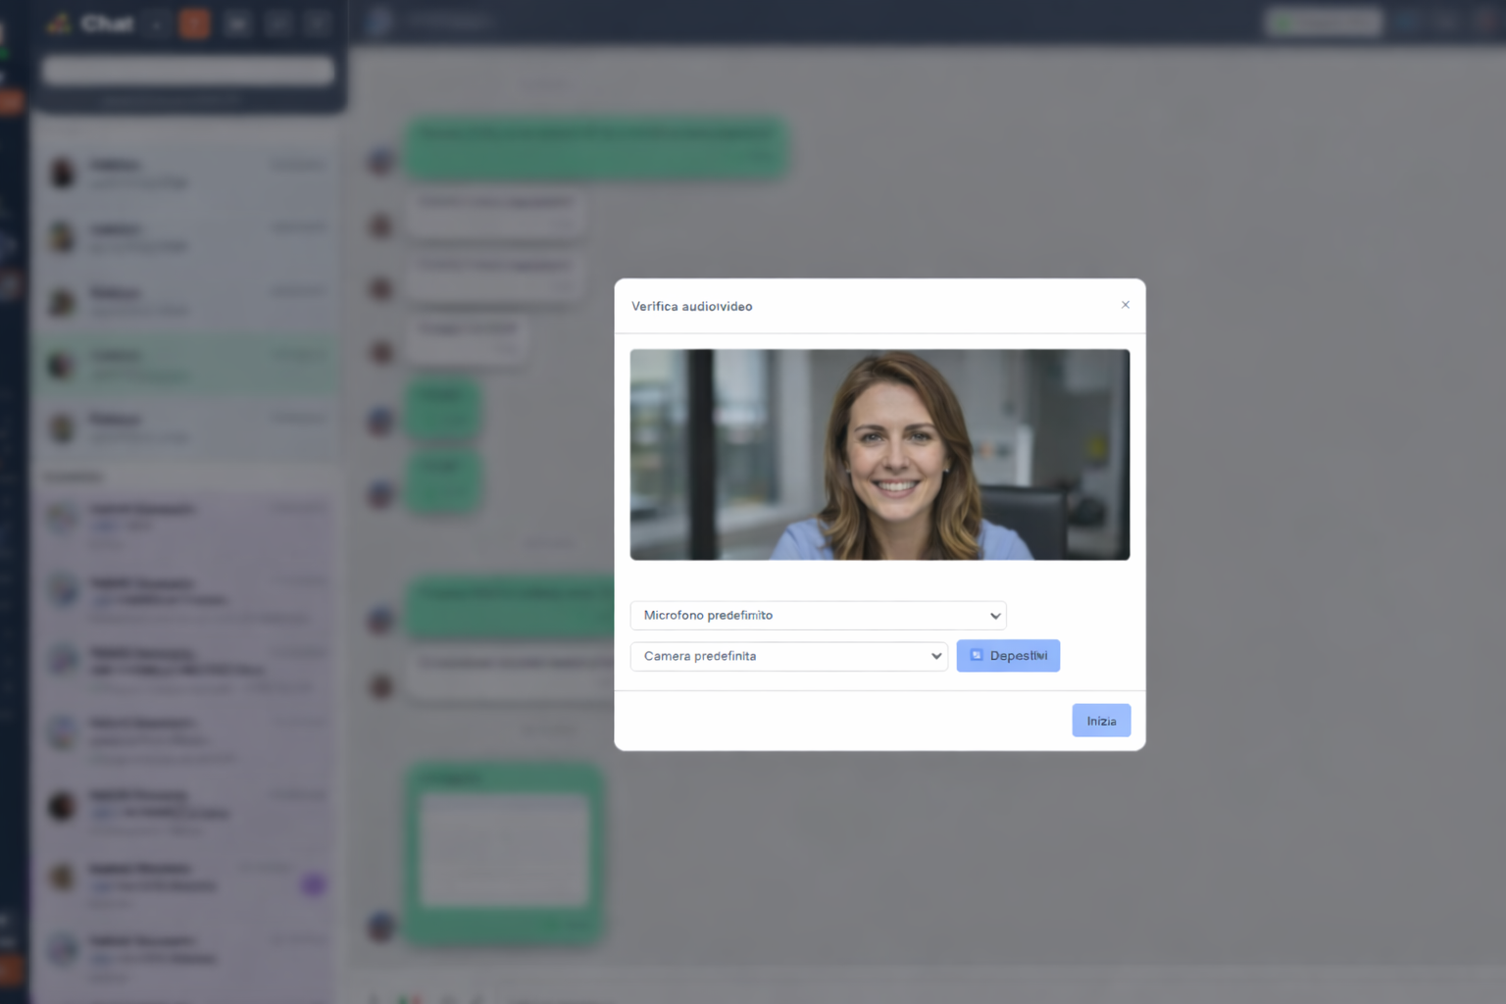
Task: Click the middle icon in the far-left sidebar rail
Action: tap(10, 245)
